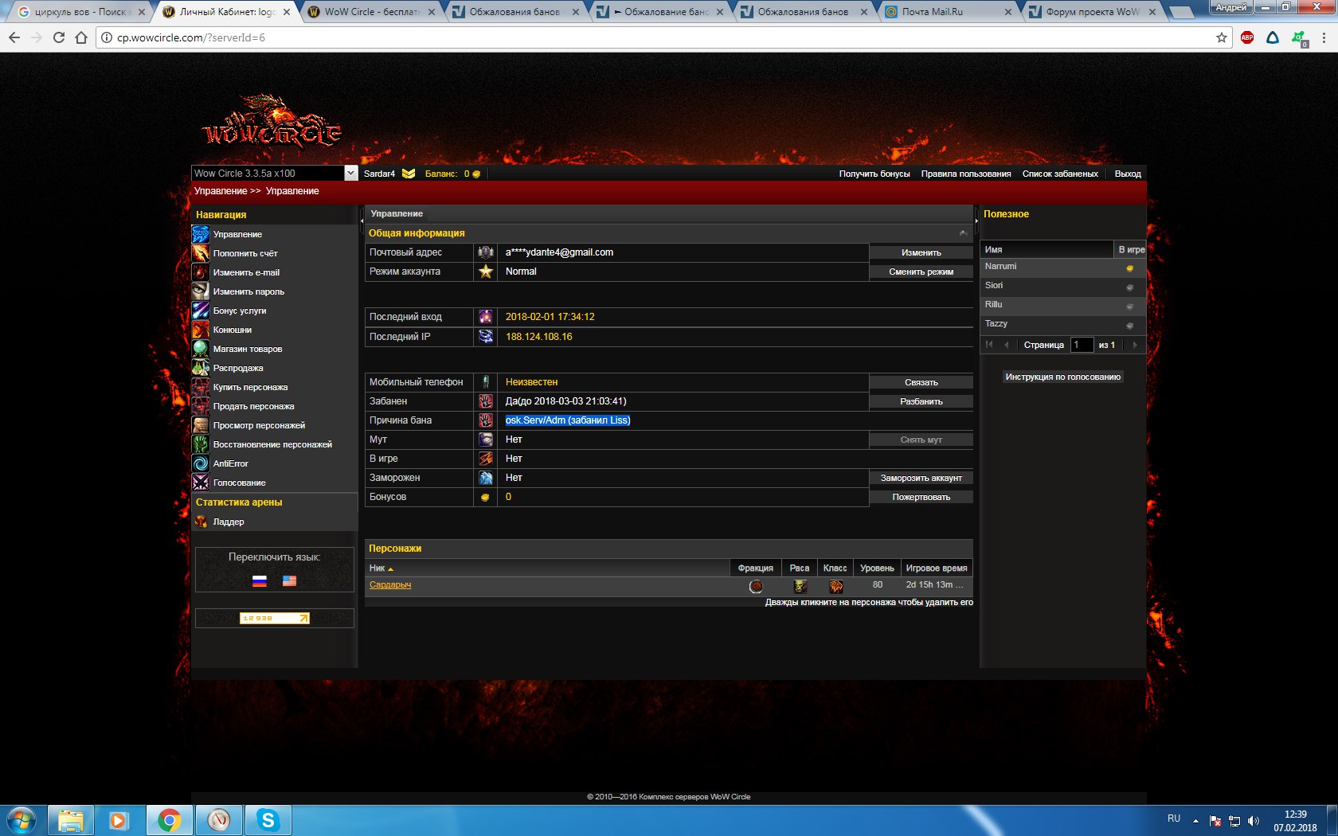Click page number input field

(x=1082, y=345)
